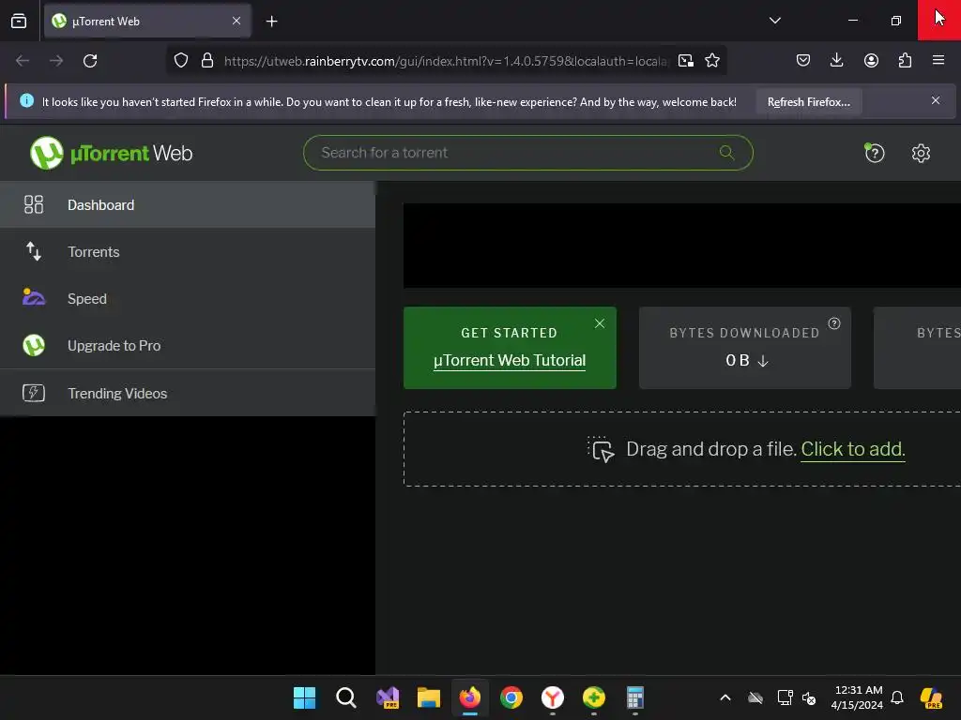Image resolution: width=961 pixels, height=720 pixels.
Task: Focus the Search for a torrent field
Action: (527, 153)
